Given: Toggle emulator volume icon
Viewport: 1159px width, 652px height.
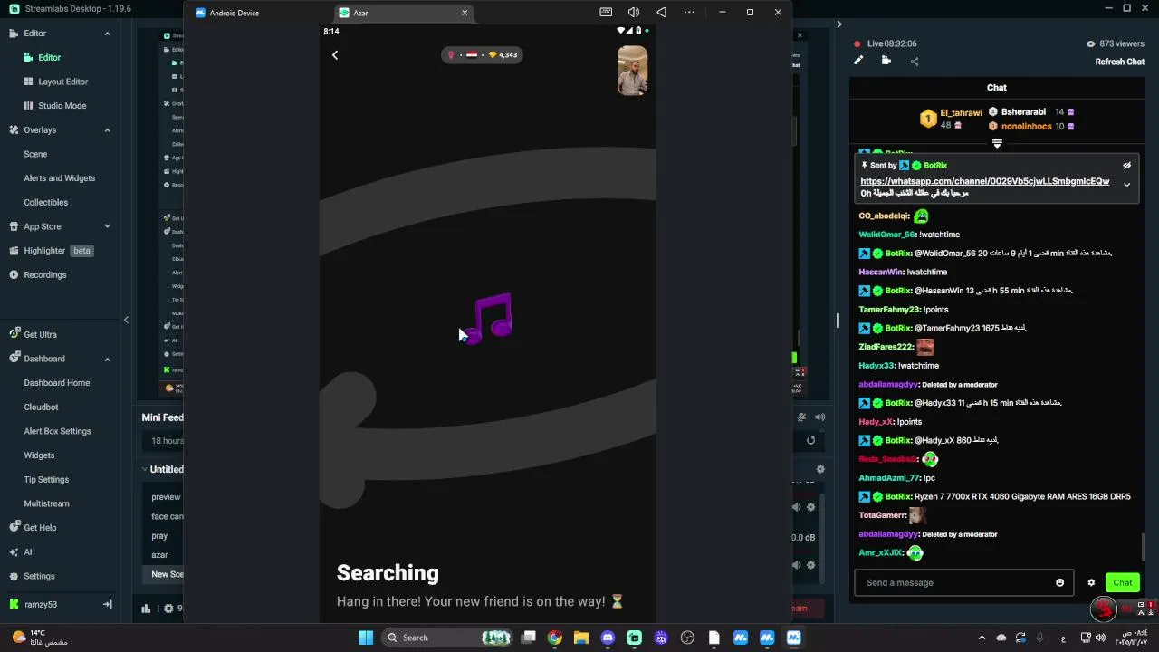Looking at the screenshot, I should 634,13.
